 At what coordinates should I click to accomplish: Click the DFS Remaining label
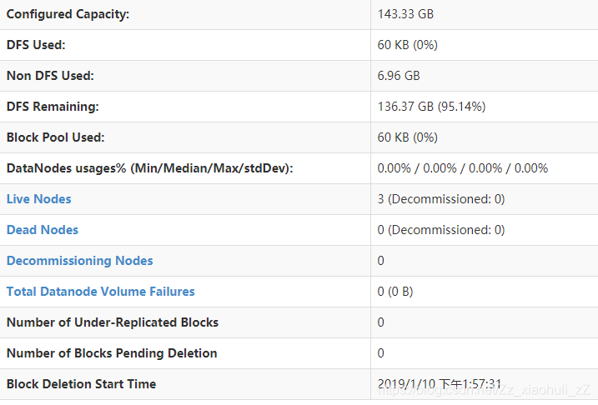click(53, 107)
